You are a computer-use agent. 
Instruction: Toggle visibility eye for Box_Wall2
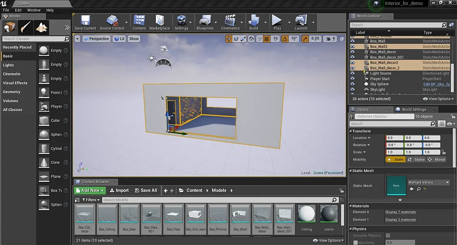click(352, 47)
